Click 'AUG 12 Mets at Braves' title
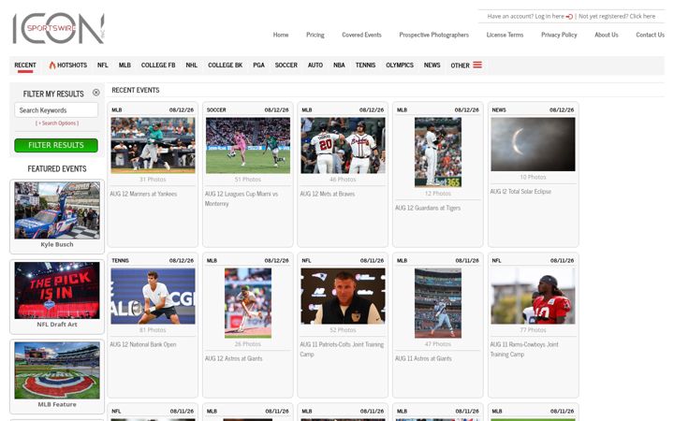The width and height of the screenshot is (674, 421). point(328,194)
